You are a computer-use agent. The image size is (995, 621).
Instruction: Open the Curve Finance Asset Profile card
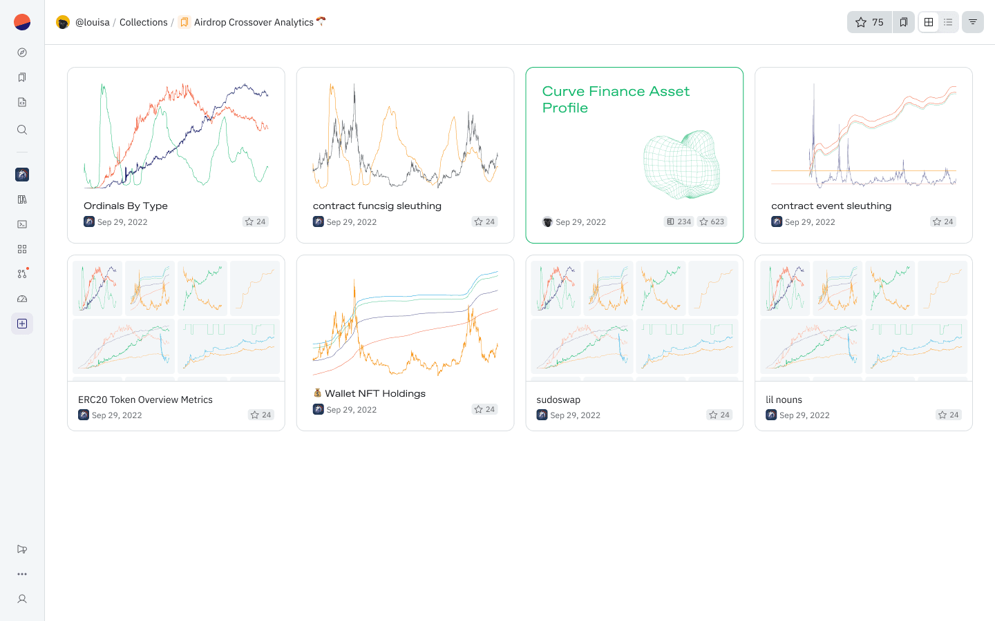[x=616, y=99]
